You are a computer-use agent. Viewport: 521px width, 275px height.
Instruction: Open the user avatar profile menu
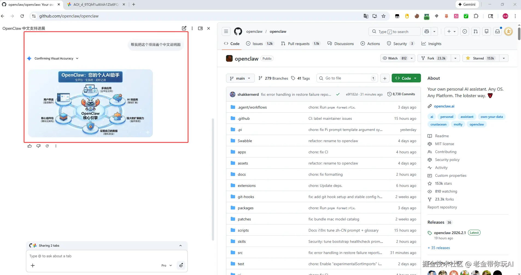point(508,31)
